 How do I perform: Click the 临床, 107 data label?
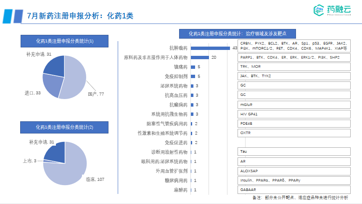tap(95, 179)
